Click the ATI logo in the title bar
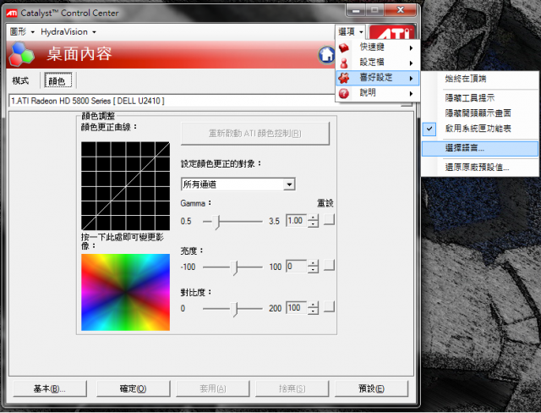Image resolution: width=541 pixels, height=413 pixels. pos(12,14)
